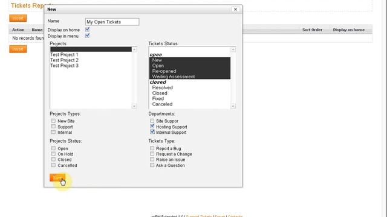Viewport: 387px width, 217px height.
Task: Select the New ticket status
Action: click(x=189, y=60)
